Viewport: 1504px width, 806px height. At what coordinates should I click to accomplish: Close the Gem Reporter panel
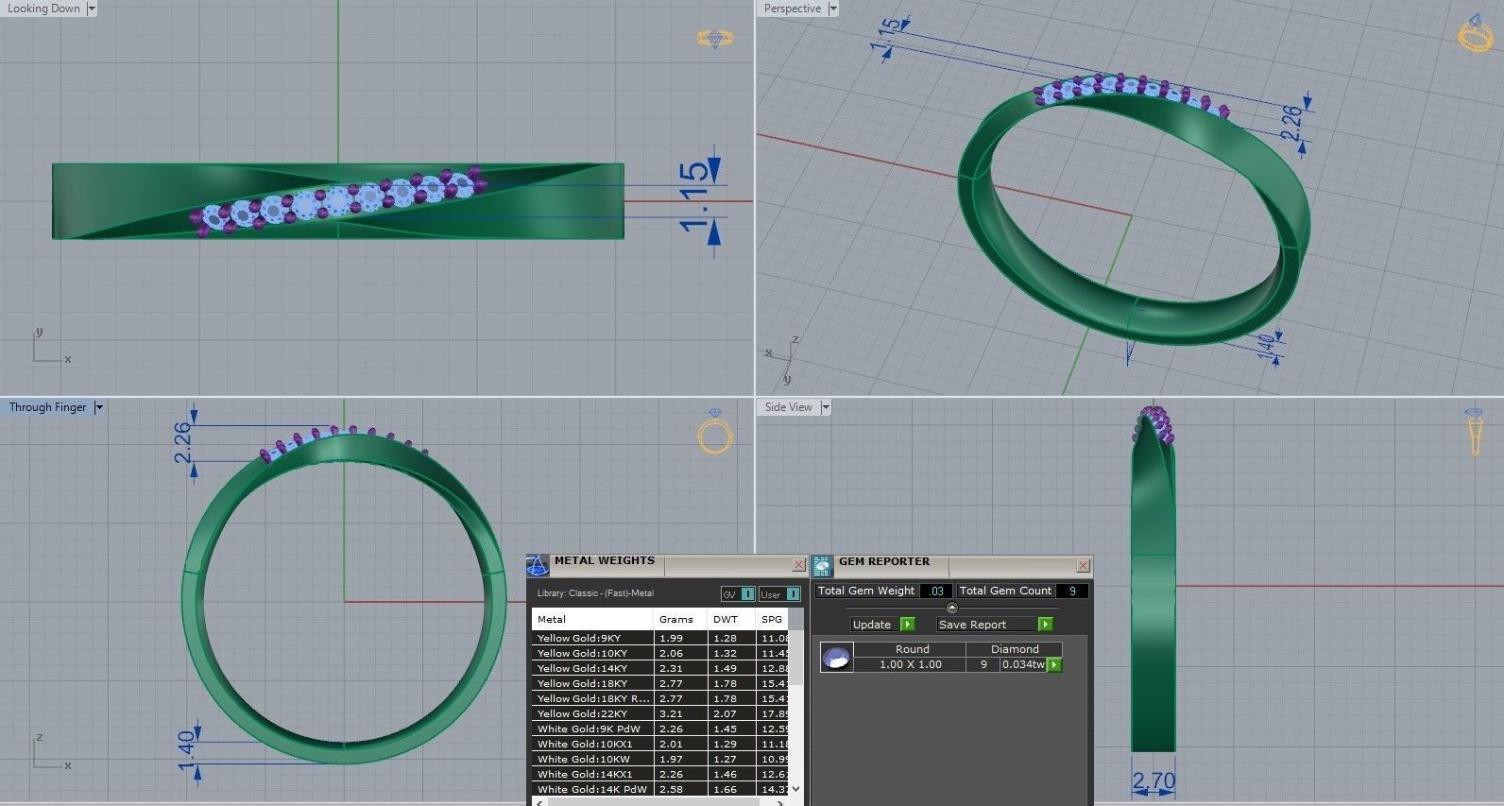[x=1083, y=565]
